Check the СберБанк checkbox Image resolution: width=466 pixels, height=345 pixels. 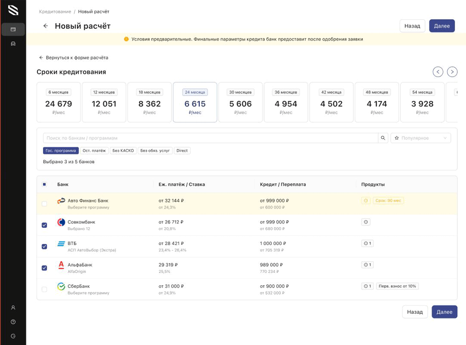[45, 289]
